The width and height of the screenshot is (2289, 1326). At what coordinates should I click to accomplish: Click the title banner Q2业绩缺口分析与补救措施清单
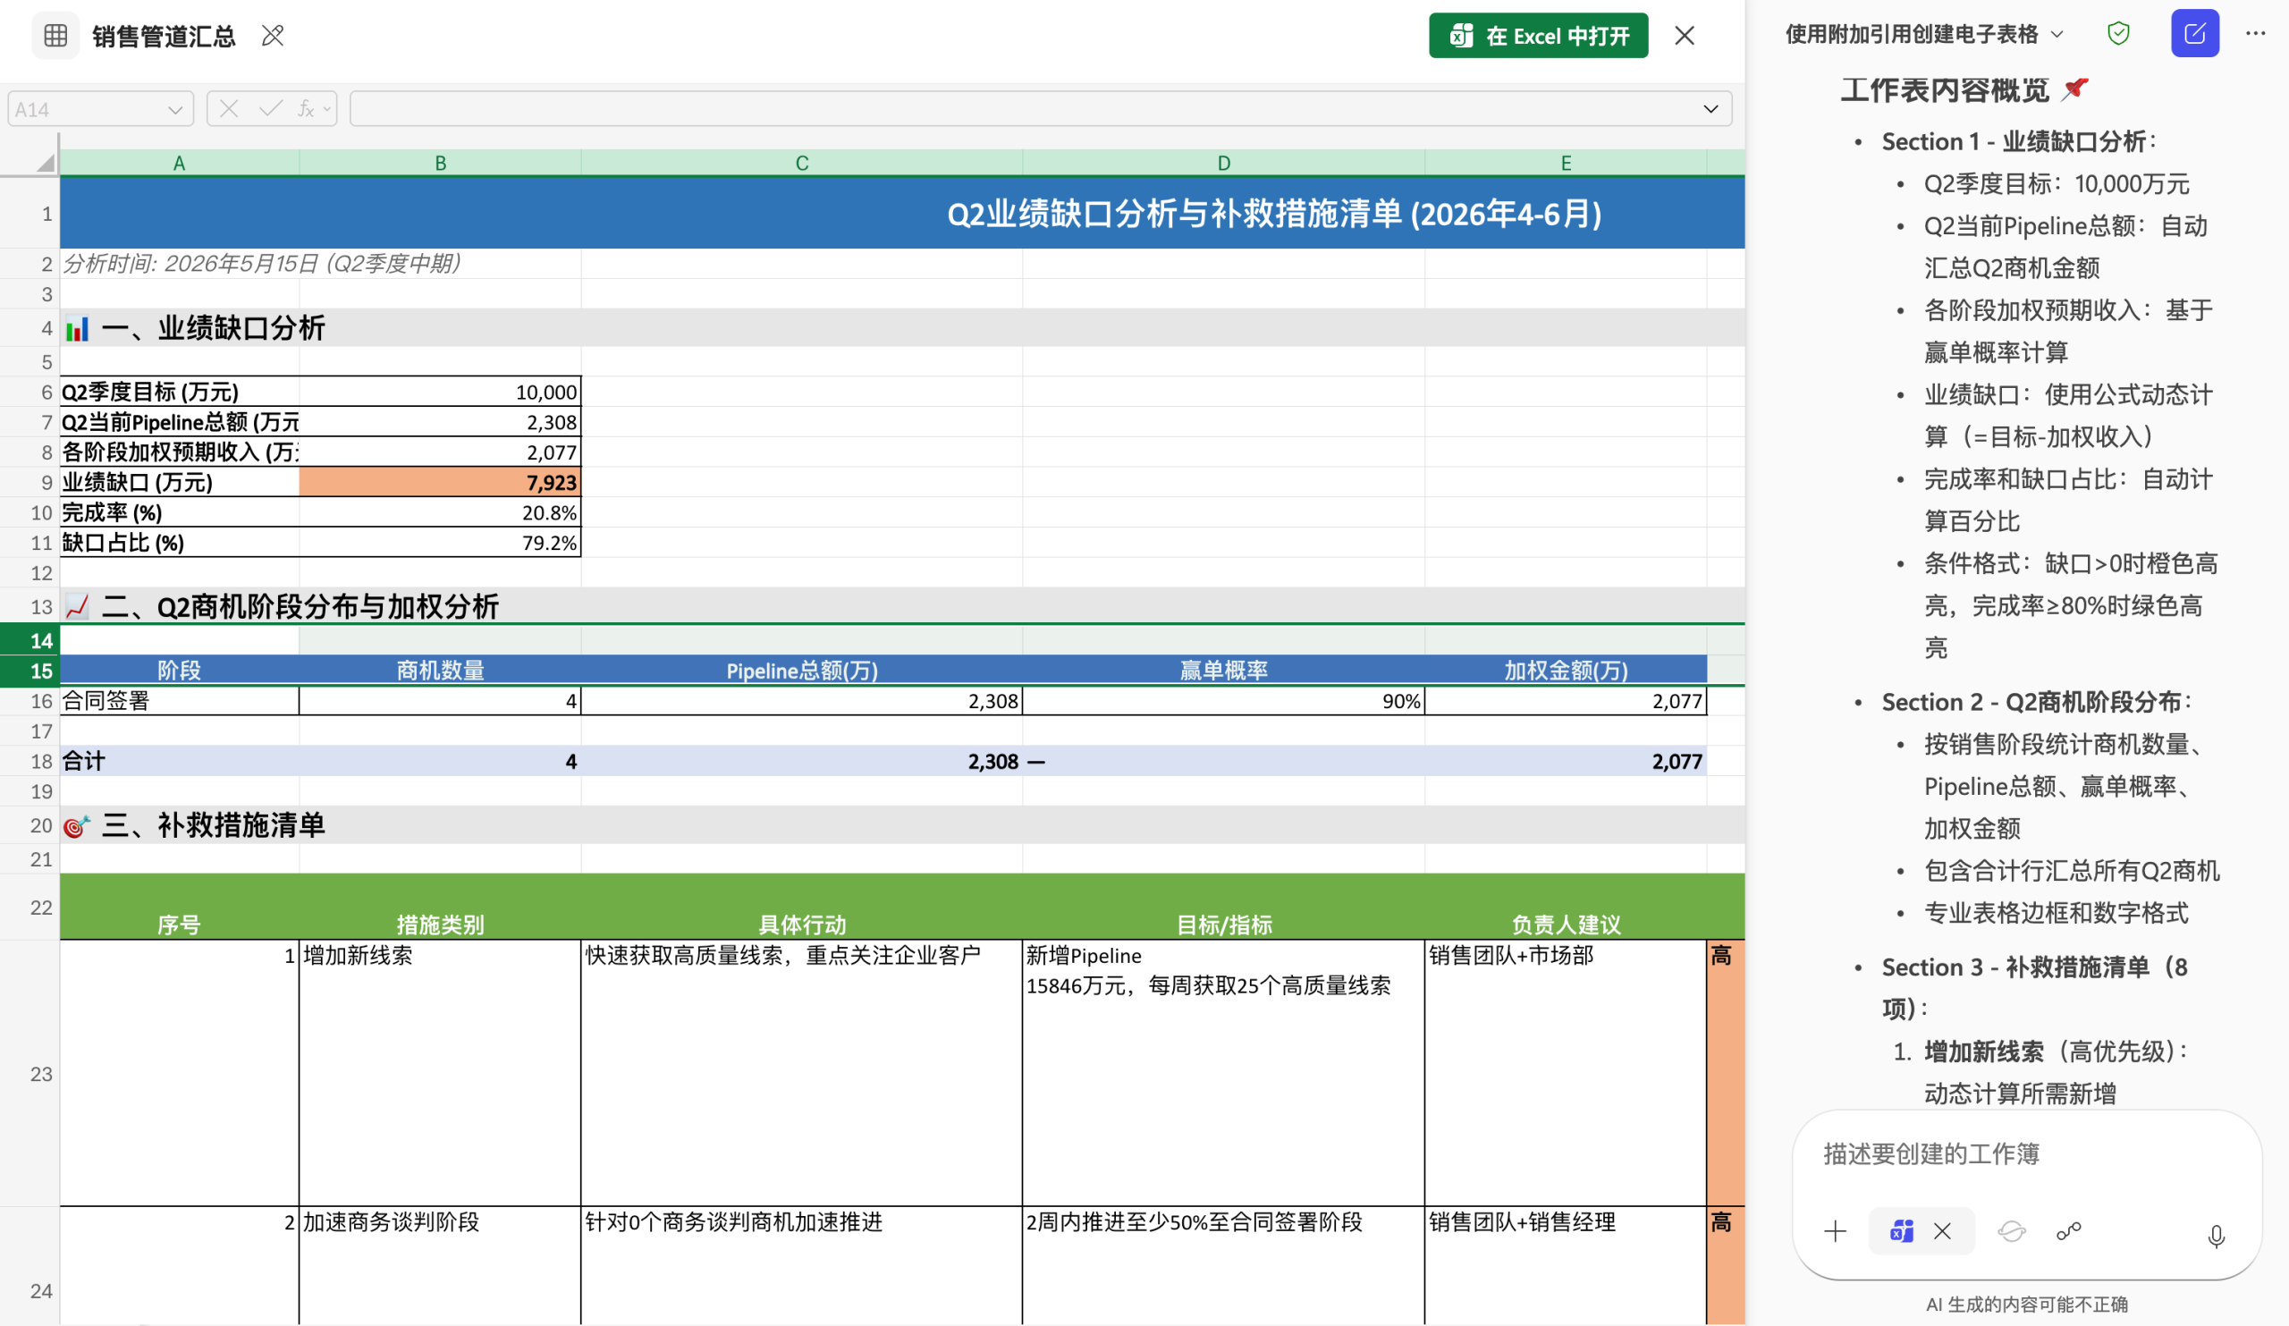click(x=902, y=214)
